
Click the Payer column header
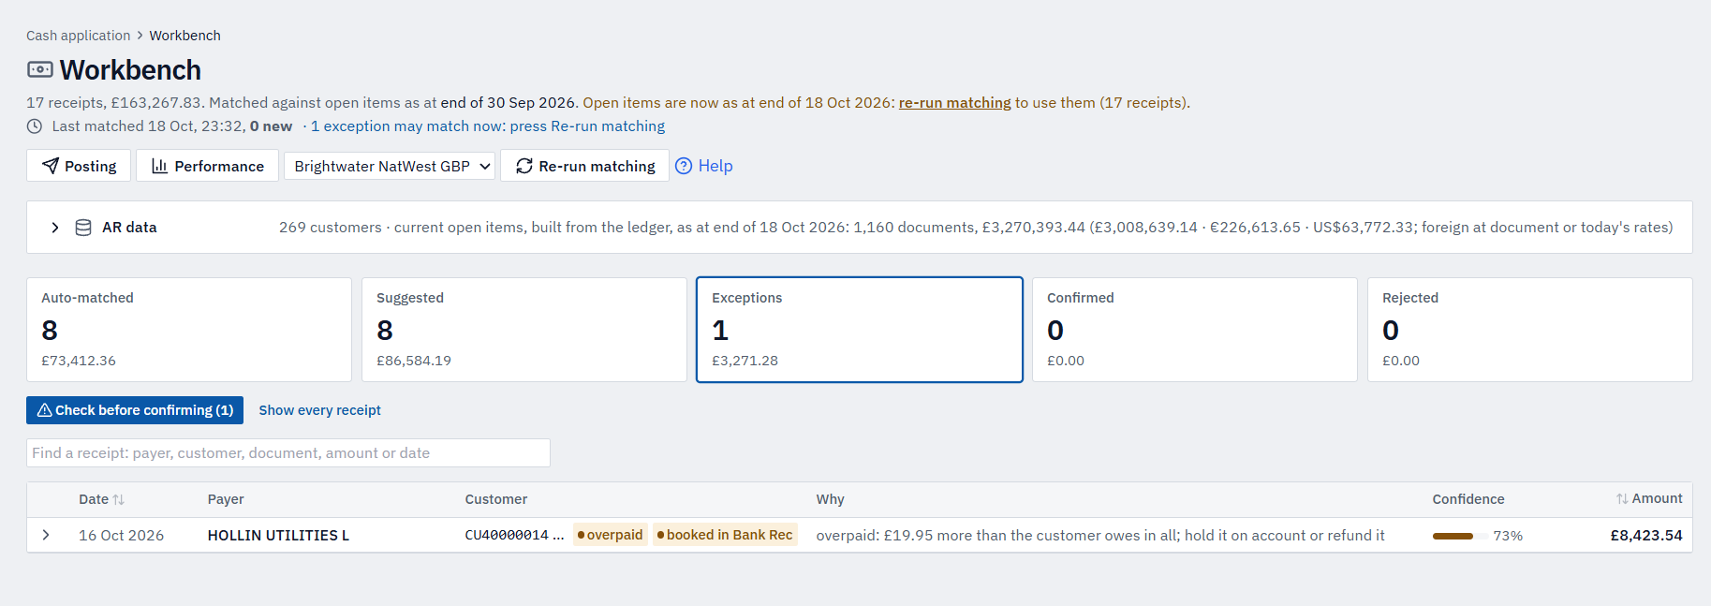click(226, 499)
